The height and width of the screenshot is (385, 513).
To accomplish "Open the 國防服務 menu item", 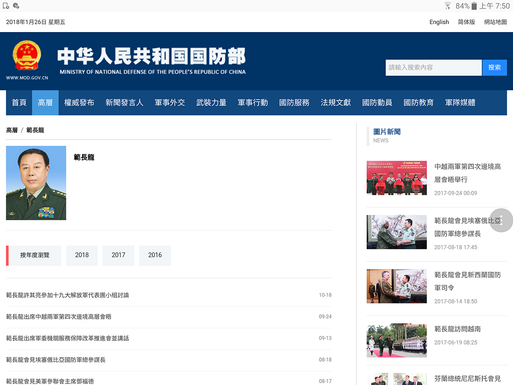I will 294,103.
